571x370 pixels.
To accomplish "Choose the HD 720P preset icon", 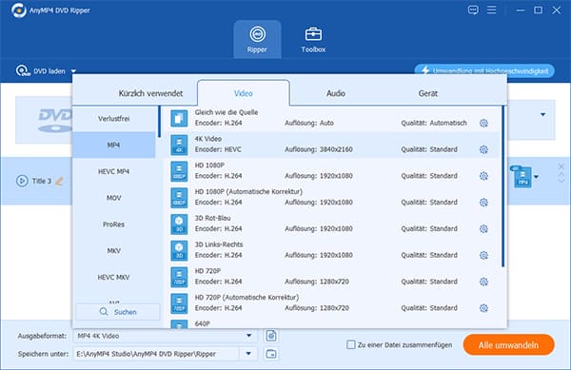I will [x=179, y=277].
